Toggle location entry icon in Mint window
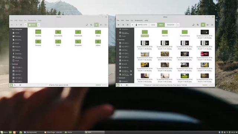238x134 pixels. pos(193,25)
